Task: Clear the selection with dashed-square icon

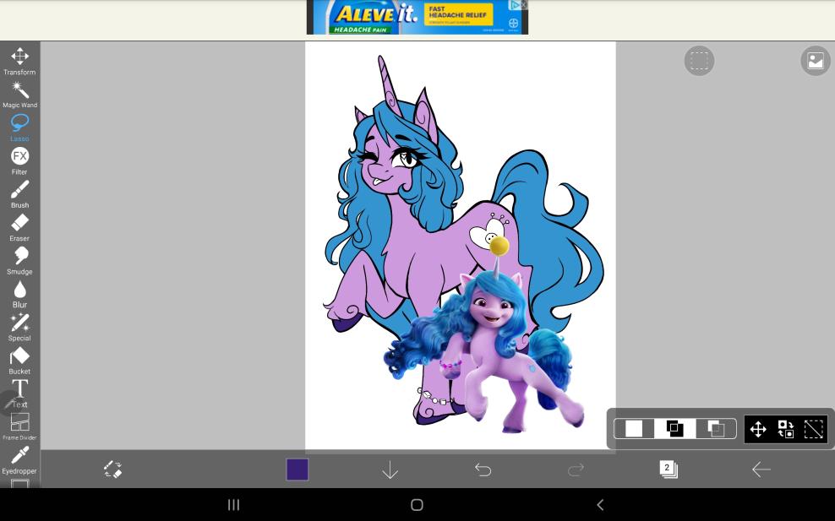Action: pos(813,429)
